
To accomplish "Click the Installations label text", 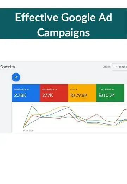I will point(20,89).
